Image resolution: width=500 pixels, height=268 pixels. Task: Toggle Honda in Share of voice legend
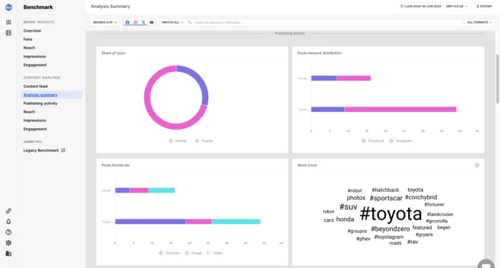(x=178, y=141)
